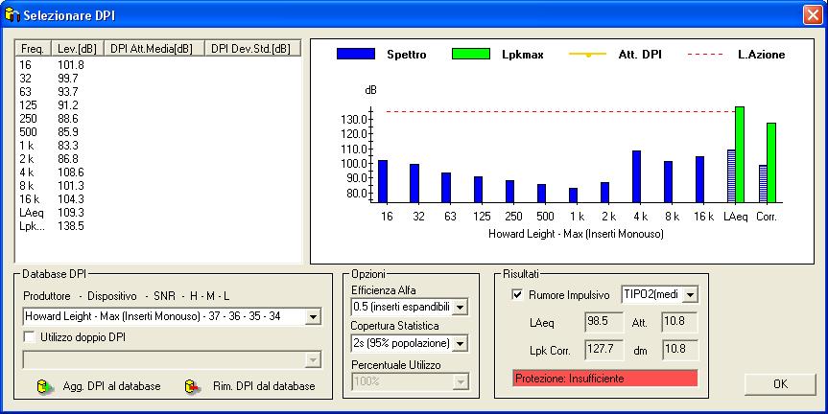The image size is (828, 414).
Task: Select the 125 Hz row with 91.2
Action: click(x=158, y=105)
